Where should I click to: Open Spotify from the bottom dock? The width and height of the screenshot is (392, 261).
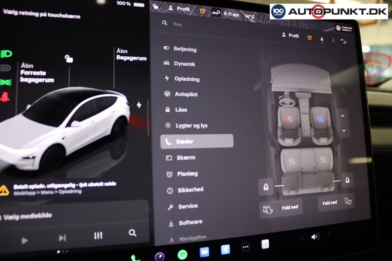point(182,255)
